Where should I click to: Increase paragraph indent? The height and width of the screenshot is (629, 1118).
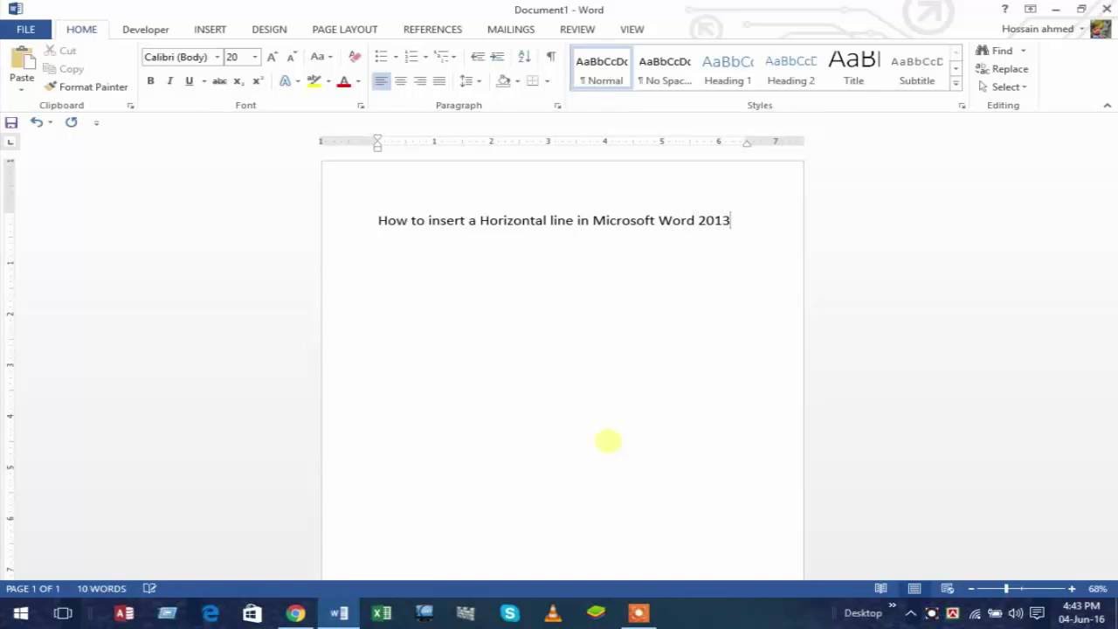point(497,57)
